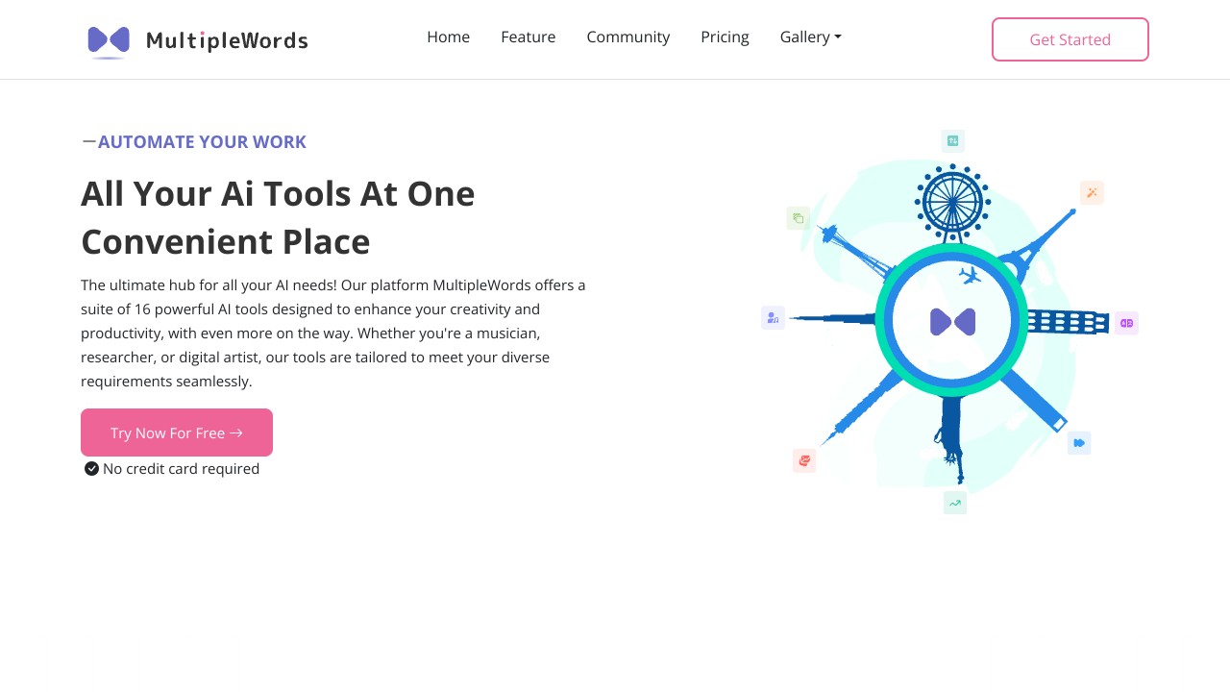Click the Get Started button
The height and width of the screenshot is (692, 1230).
[1070, 39]
